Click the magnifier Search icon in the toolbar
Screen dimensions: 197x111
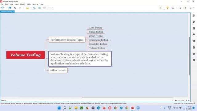tap(180, 8)
